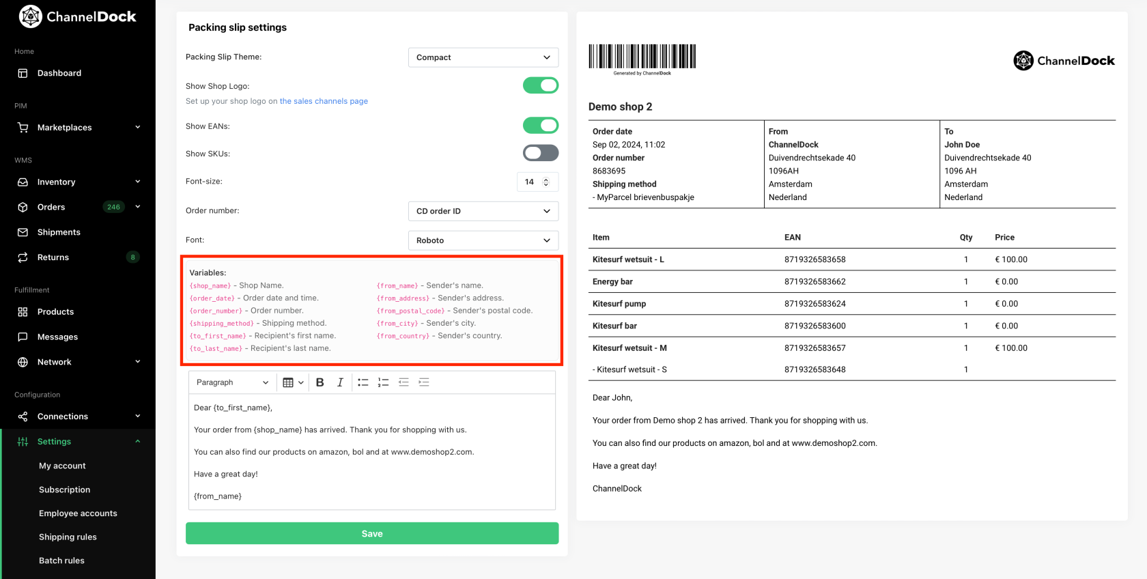Click the Dashboard icon
This screenshot has height=579, width=1147.
pos(23,73)
